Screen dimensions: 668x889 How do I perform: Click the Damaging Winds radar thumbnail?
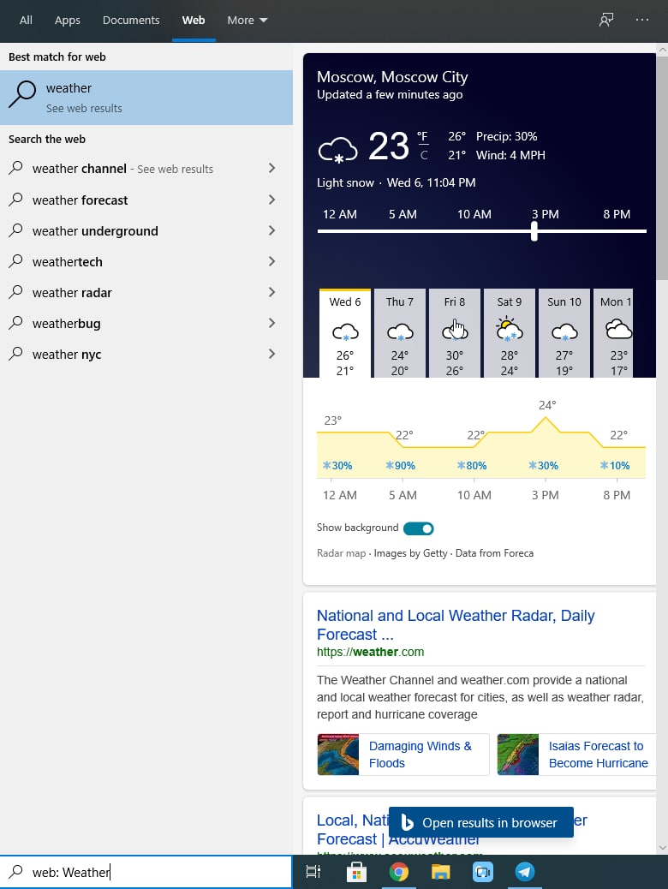coord(338,755)
